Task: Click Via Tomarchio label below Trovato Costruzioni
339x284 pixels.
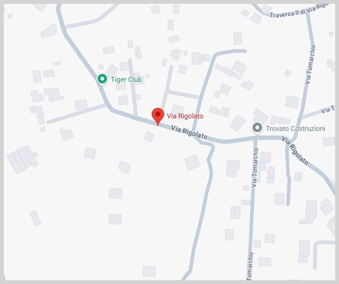Action: 255,168
